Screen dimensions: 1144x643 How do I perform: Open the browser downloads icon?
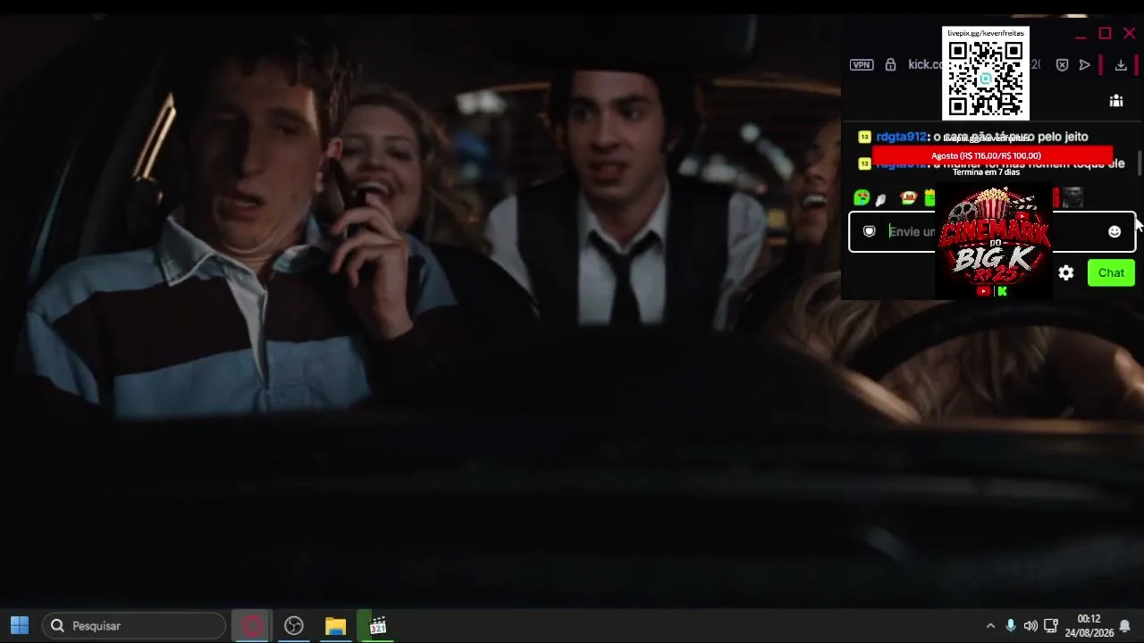click(x=1121, y=64)
